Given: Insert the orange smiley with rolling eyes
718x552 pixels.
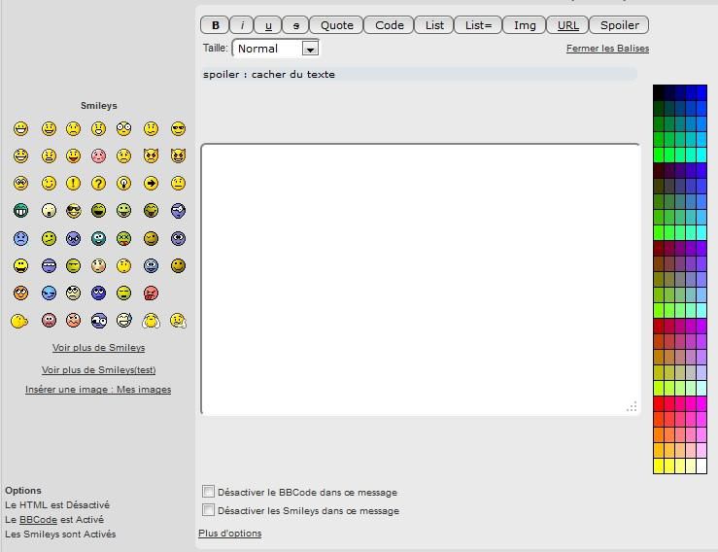Looking at the screenshot, I should click(20, 293).
